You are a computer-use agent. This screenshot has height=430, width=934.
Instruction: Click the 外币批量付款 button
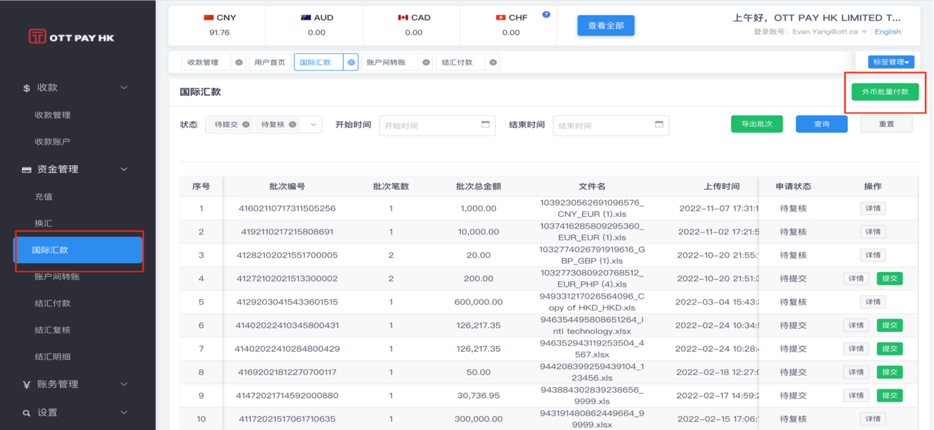(x=885, y=92)
